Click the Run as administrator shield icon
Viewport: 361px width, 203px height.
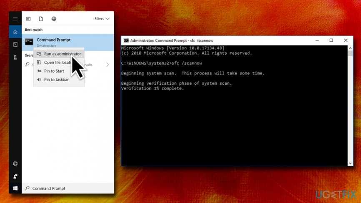click(x=39, y=54)
